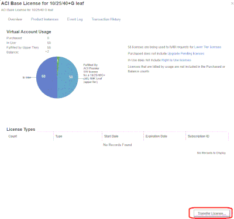Viewport: 234px width, 219px height.
Task: Sort by the Expiration Date column header
Action: (156, 136)
